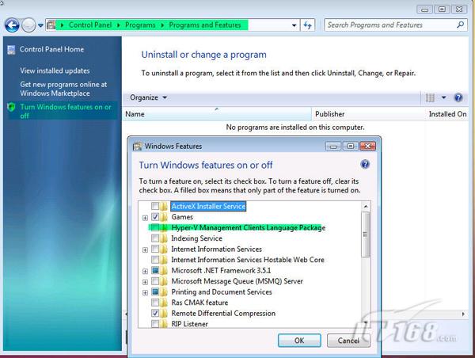Click the Forward navigation arrow
Image resolution: width=475 pixels, height=358 pixels.
28,25
